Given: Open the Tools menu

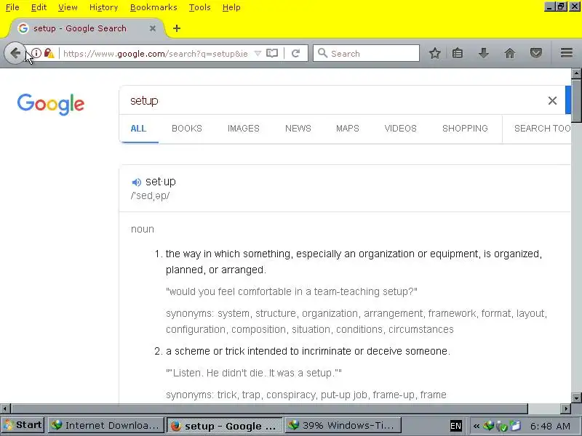Looking at the screenshot, I should click(x=199, y=7).
